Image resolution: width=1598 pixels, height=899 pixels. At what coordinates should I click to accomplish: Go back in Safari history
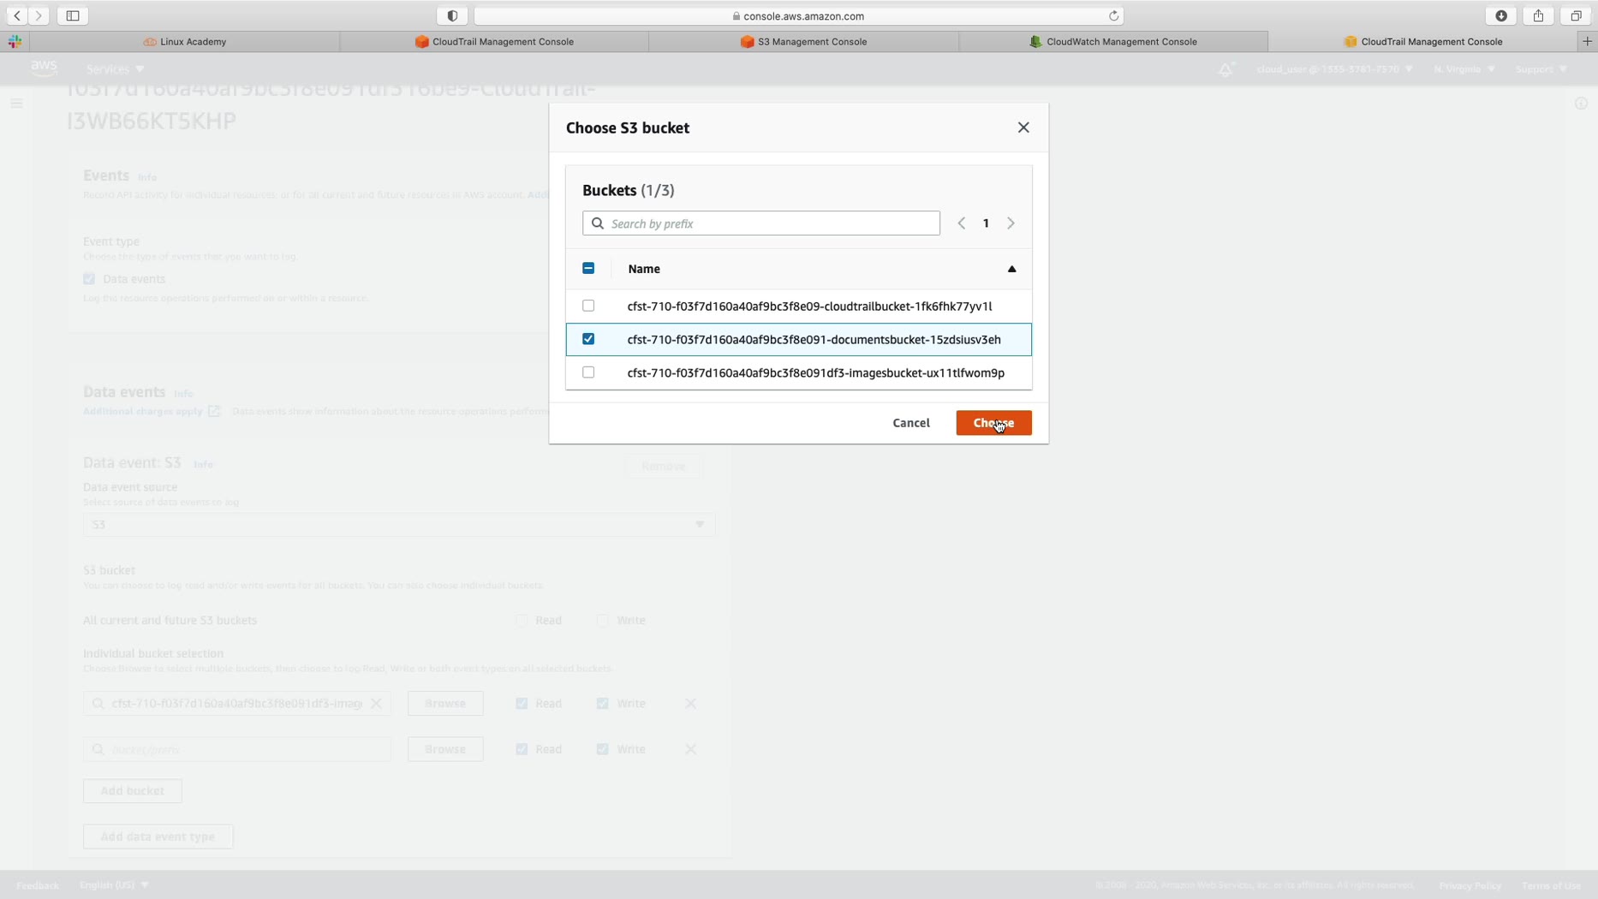pos(17,15)
